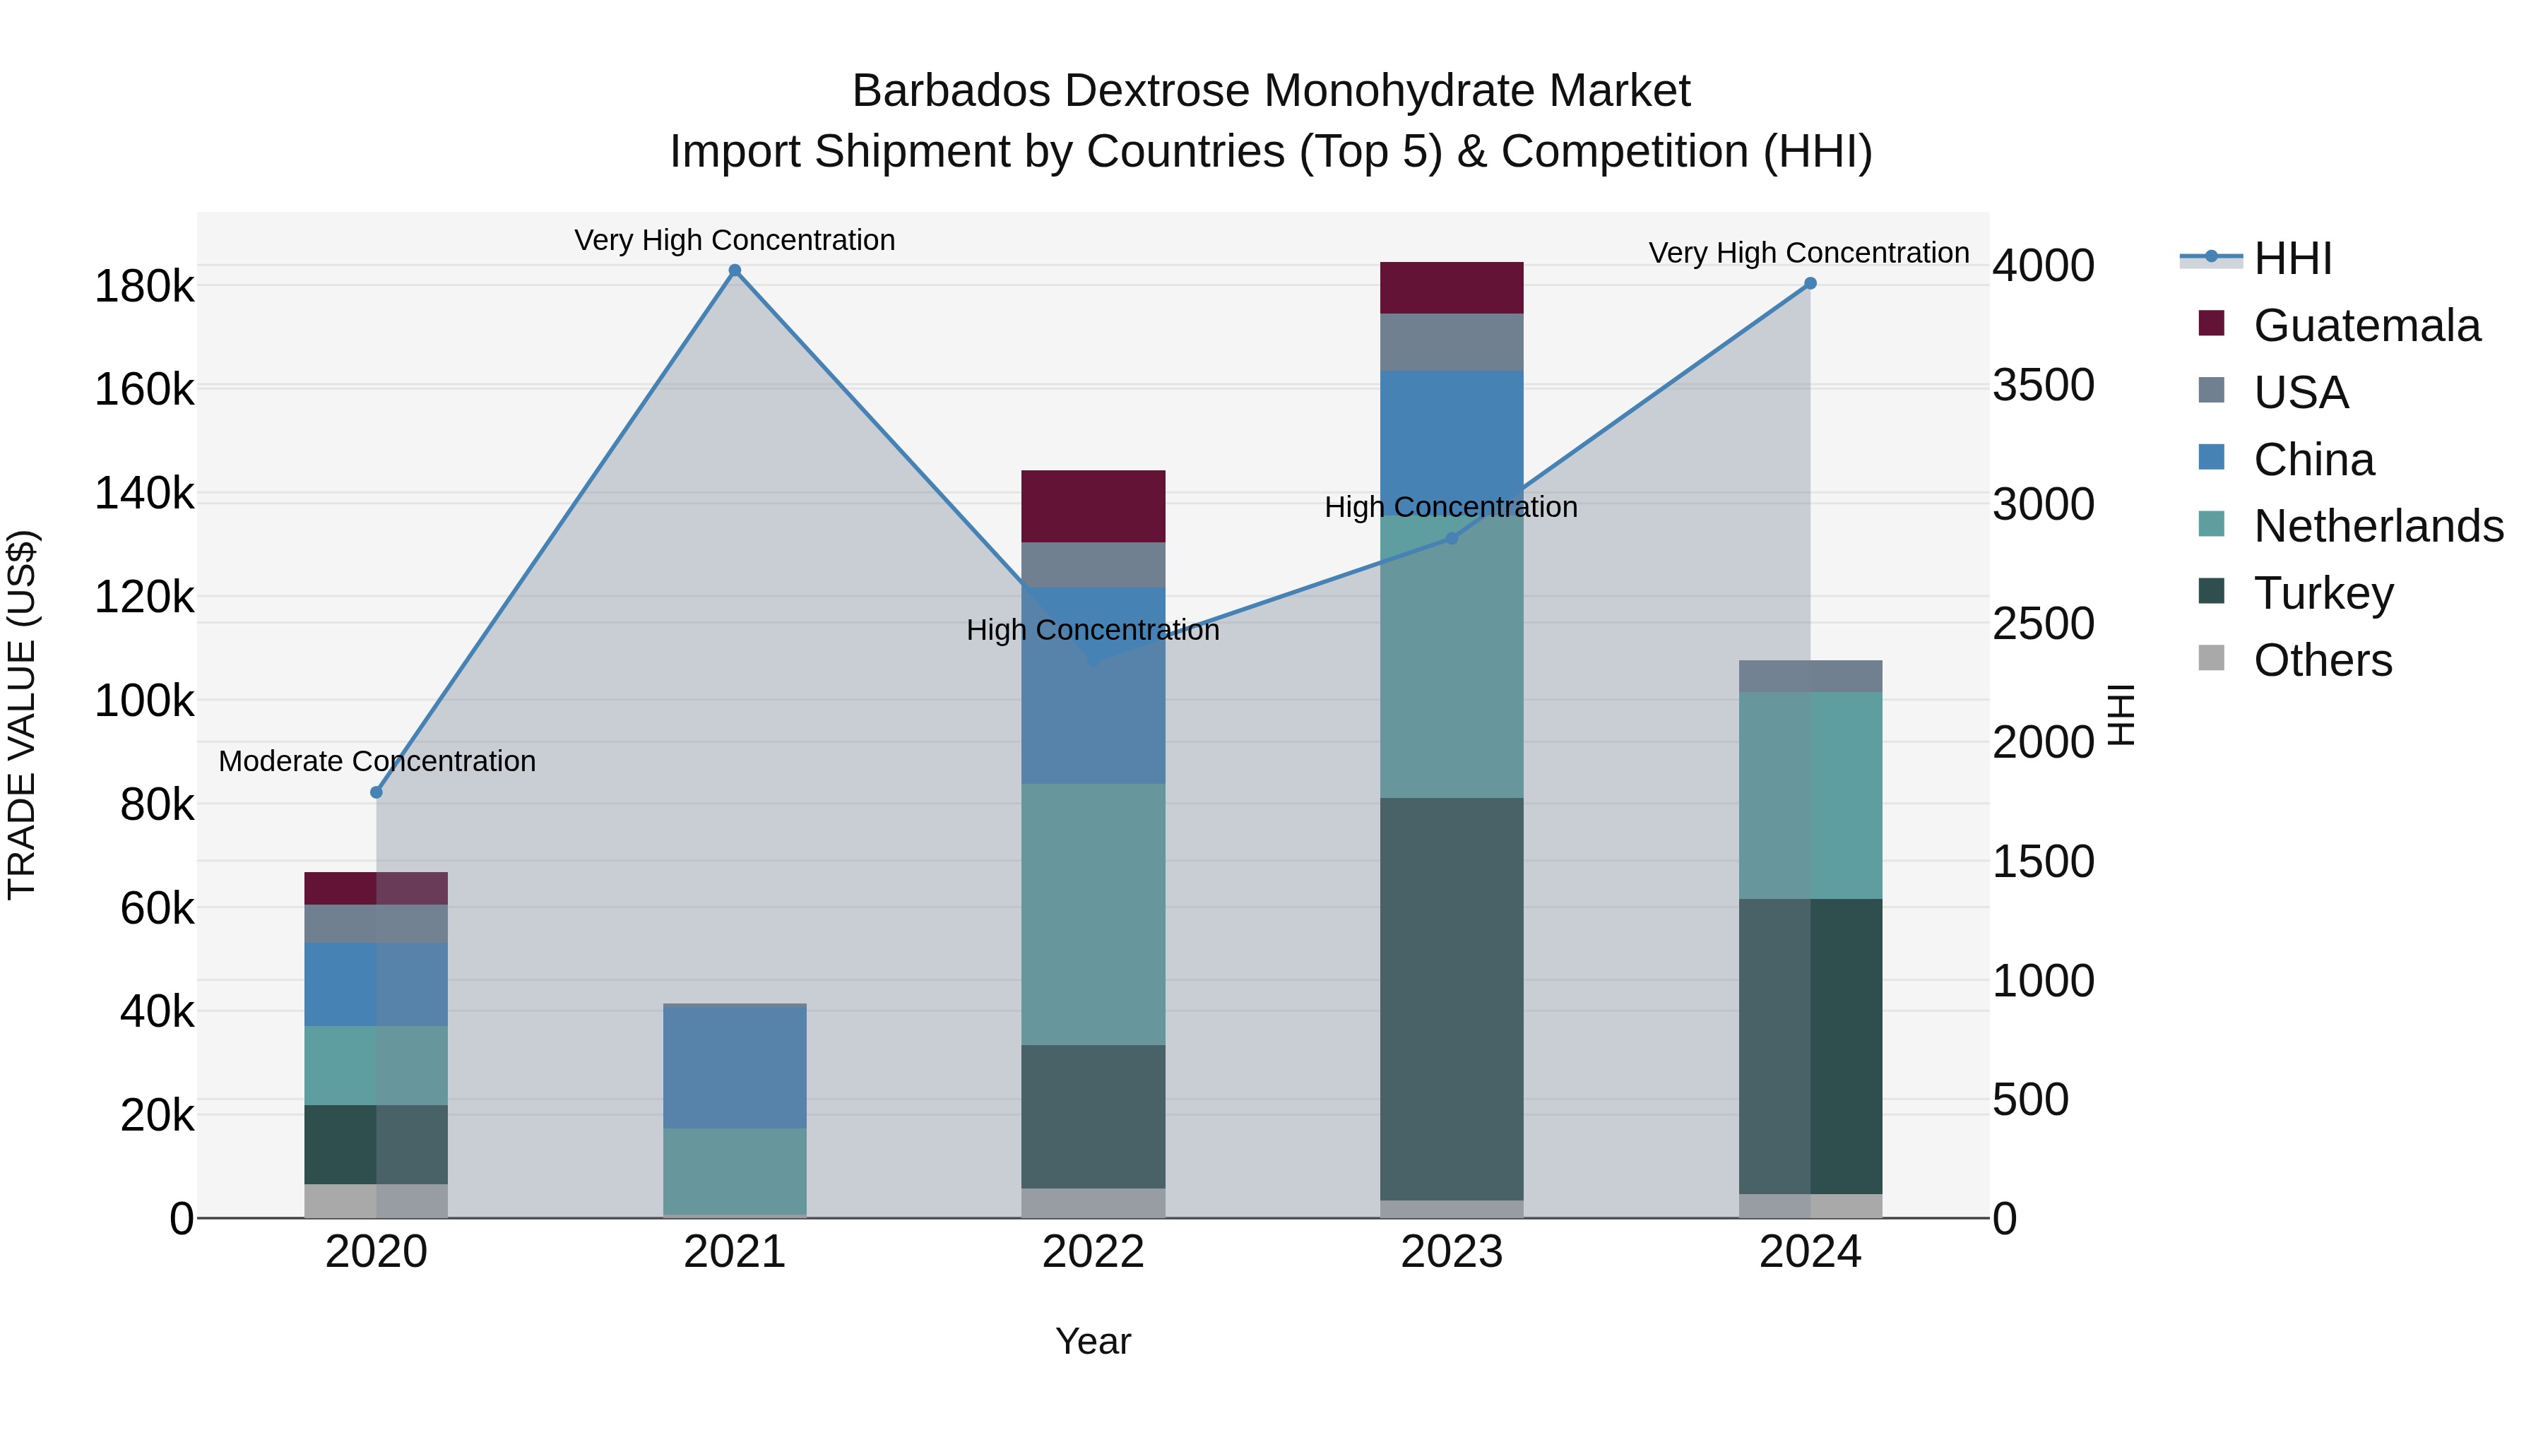Click the 2024 USA bar segment

(1810, 677)
